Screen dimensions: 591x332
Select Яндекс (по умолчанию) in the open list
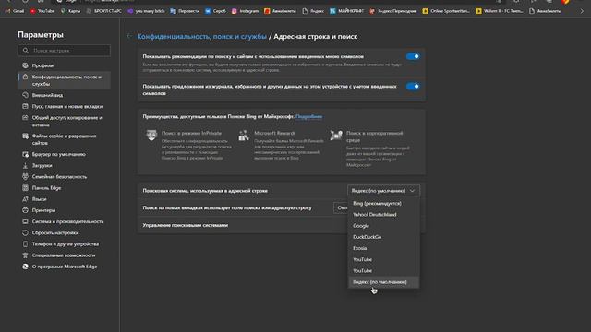384,282
